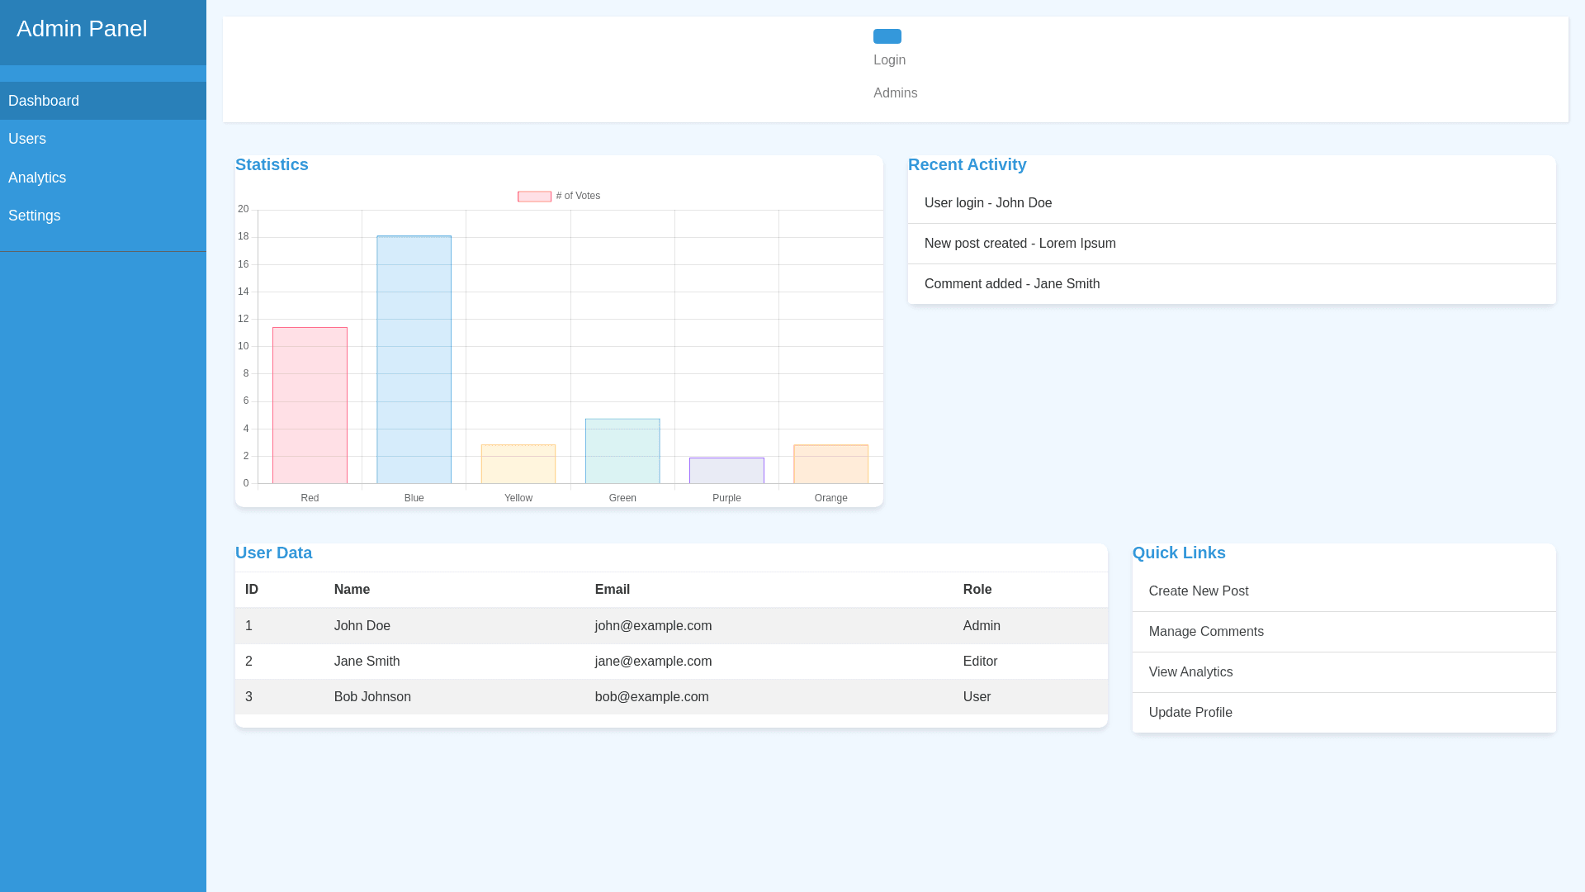Open the Login link in header

click(889, 60)
